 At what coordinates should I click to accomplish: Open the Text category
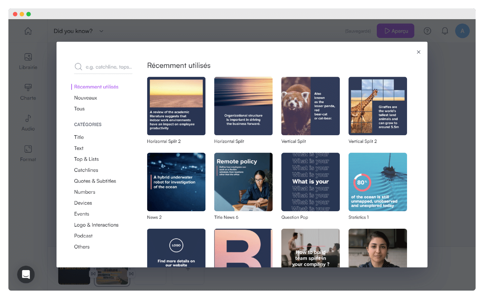pos(79,148)
